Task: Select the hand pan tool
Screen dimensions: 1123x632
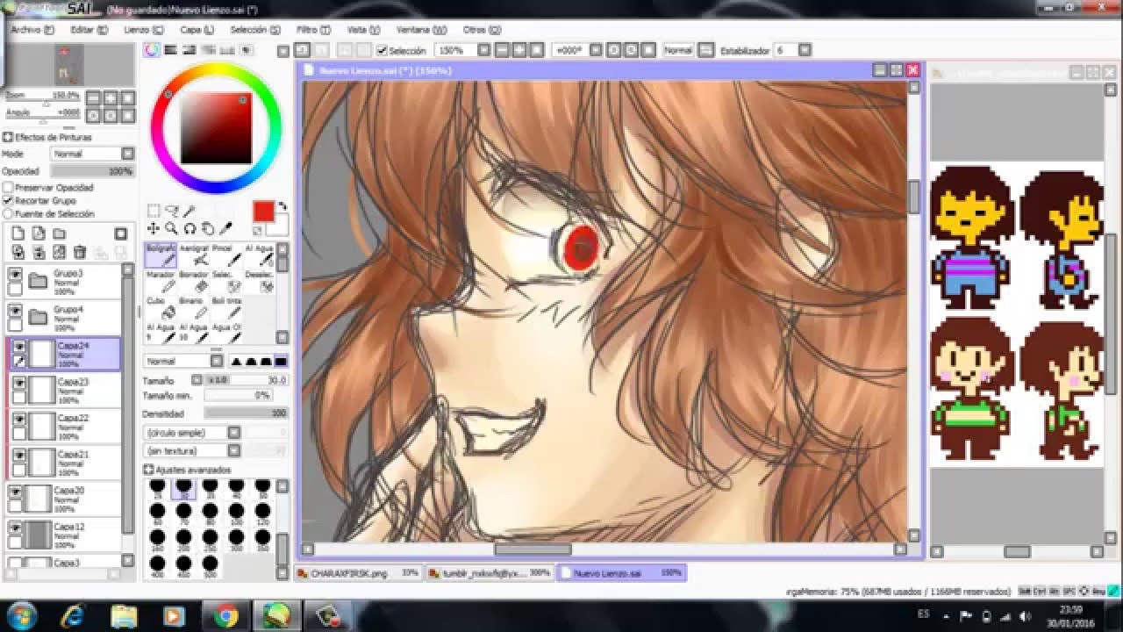Action: coord(206,228)
